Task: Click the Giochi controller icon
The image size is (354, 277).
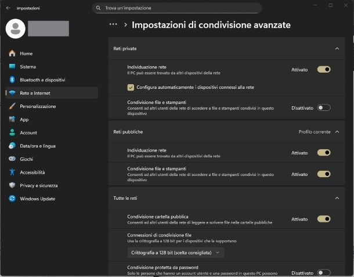Action: (12, 159)
